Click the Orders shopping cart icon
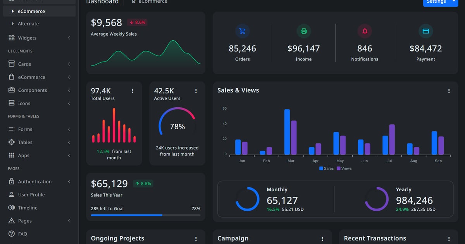The image size is (465, 244). click(x=243, y=31)
